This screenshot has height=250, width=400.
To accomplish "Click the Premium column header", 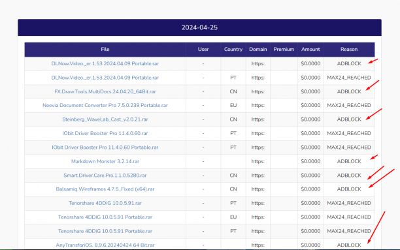I will (x=284, y=50).
